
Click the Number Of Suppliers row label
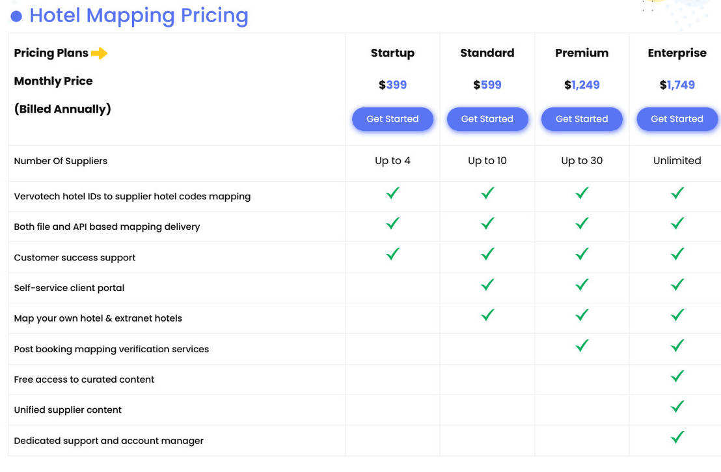coord(61,161)
